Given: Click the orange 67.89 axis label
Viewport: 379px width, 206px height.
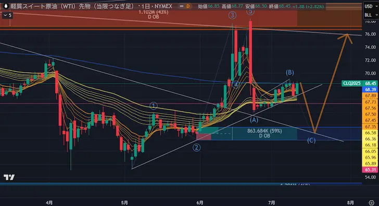Looking at the screenshot, I should click(x=371, y=95).
